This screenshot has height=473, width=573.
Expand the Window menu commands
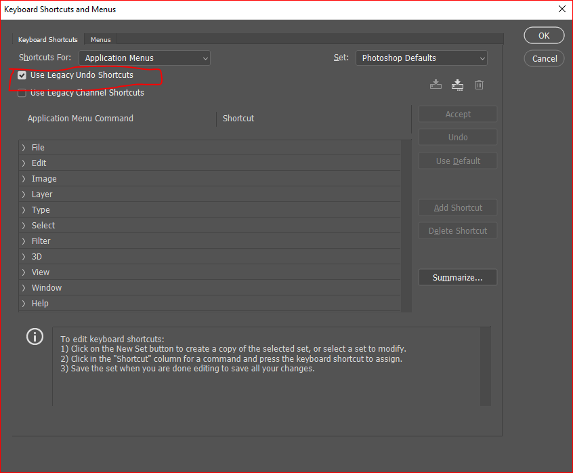(24, 288)
